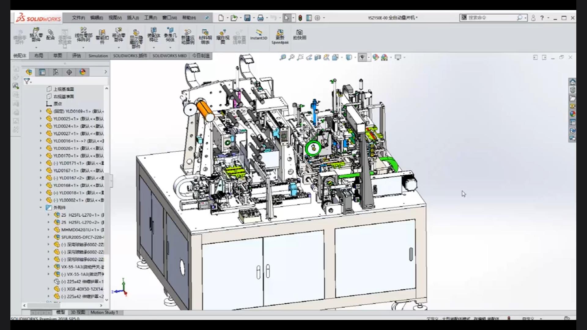Screen dimensions: 587x330
Task: Open the Options gear icon
Action: [317, 18]
